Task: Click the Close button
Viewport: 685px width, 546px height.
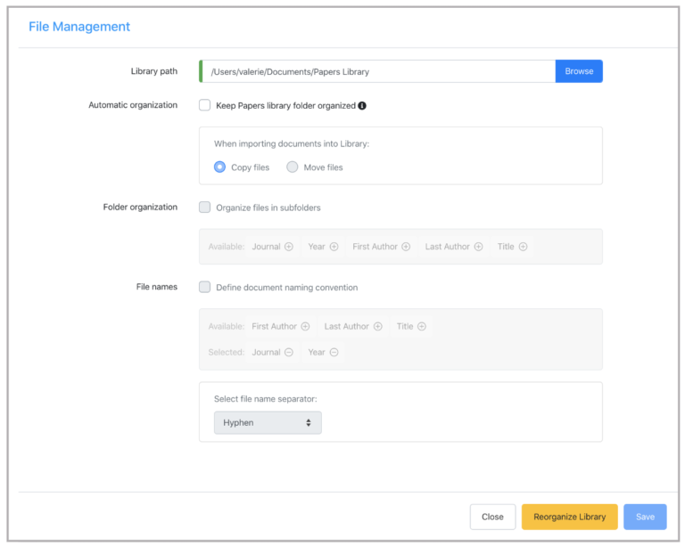Action: [492, 517]
